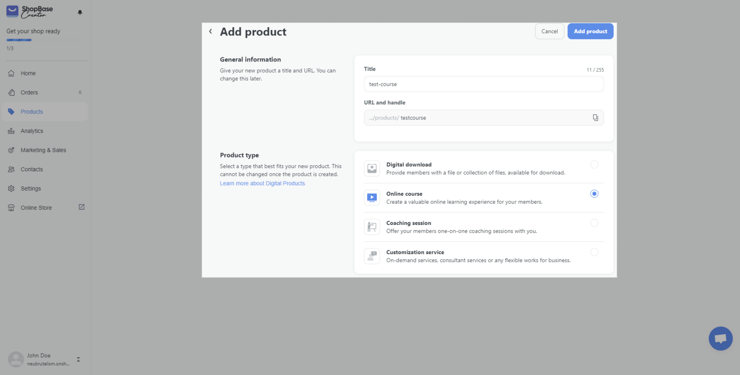Click the neubrutalism.onsh... shop domain text
740x375 pixels.
tap(48, 364)
